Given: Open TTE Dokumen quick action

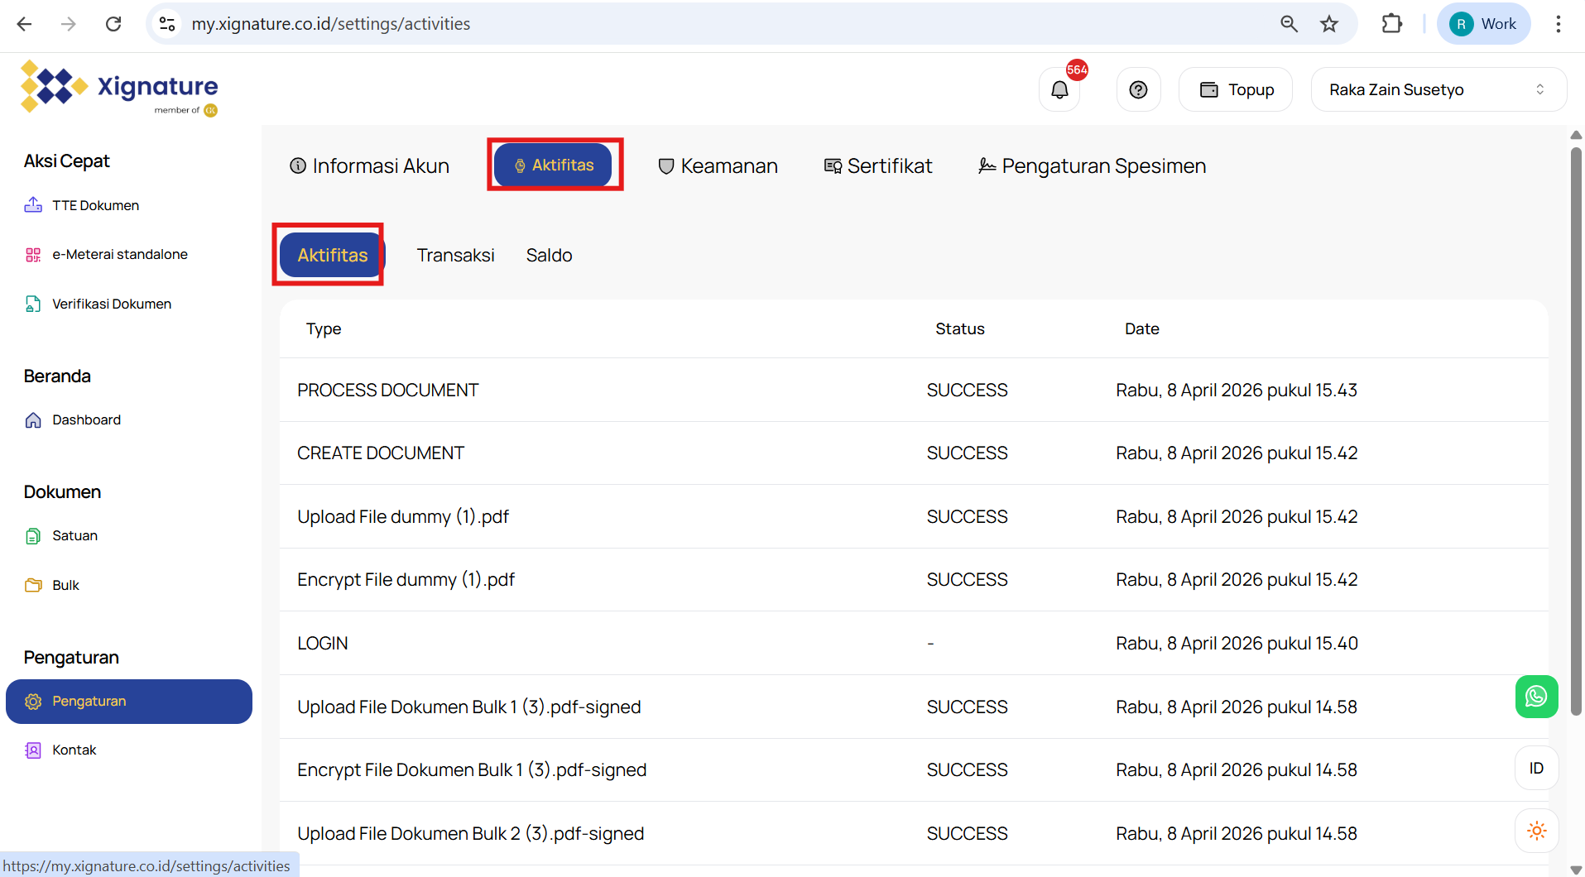Looking at the screenshot, I should pos(95,205).
